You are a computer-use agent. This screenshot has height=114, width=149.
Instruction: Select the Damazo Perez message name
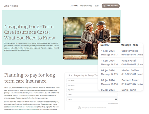[130, 80]
